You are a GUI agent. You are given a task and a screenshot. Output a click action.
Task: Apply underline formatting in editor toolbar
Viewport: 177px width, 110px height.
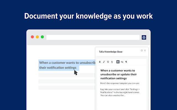(112, 62)
